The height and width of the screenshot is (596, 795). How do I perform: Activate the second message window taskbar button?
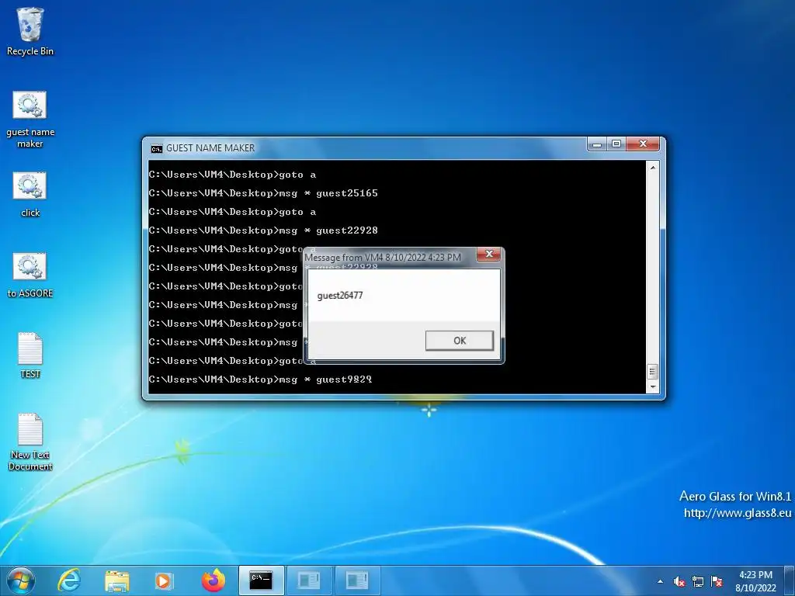[357, 580]
